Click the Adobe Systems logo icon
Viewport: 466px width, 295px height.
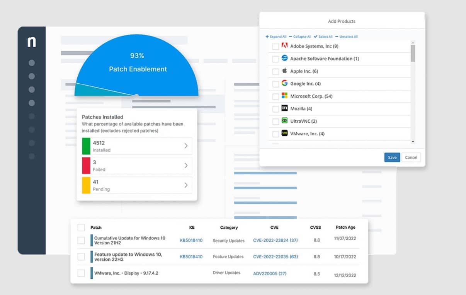click(x=285, y=46)
